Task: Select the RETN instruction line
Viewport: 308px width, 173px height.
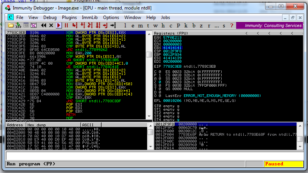Action: (76, 115)
